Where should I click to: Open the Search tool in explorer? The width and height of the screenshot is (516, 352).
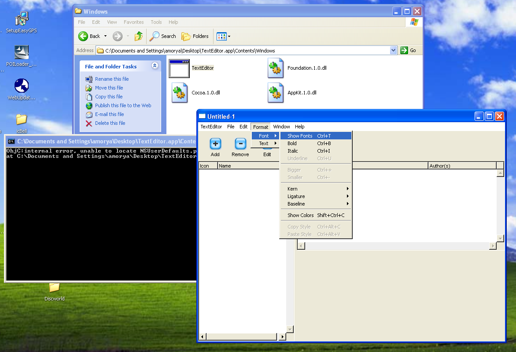click(x=162, y=36)
